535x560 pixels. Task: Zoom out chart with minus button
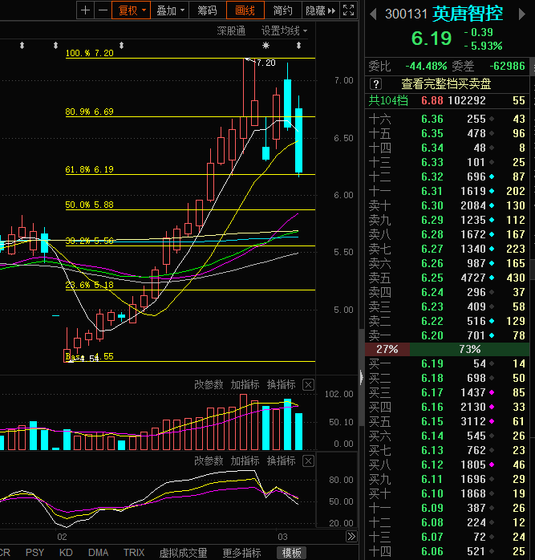tap(103, 10)
